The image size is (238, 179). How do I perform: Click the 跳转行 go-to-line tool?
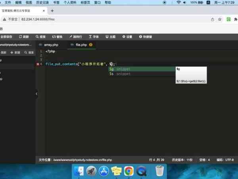point(76,37)
